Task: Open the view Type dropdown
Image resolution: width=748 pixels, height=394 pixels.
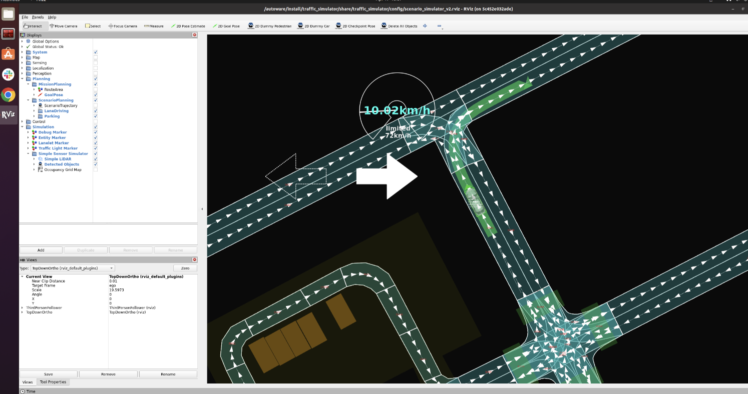Action: click(x=73, y=268)
